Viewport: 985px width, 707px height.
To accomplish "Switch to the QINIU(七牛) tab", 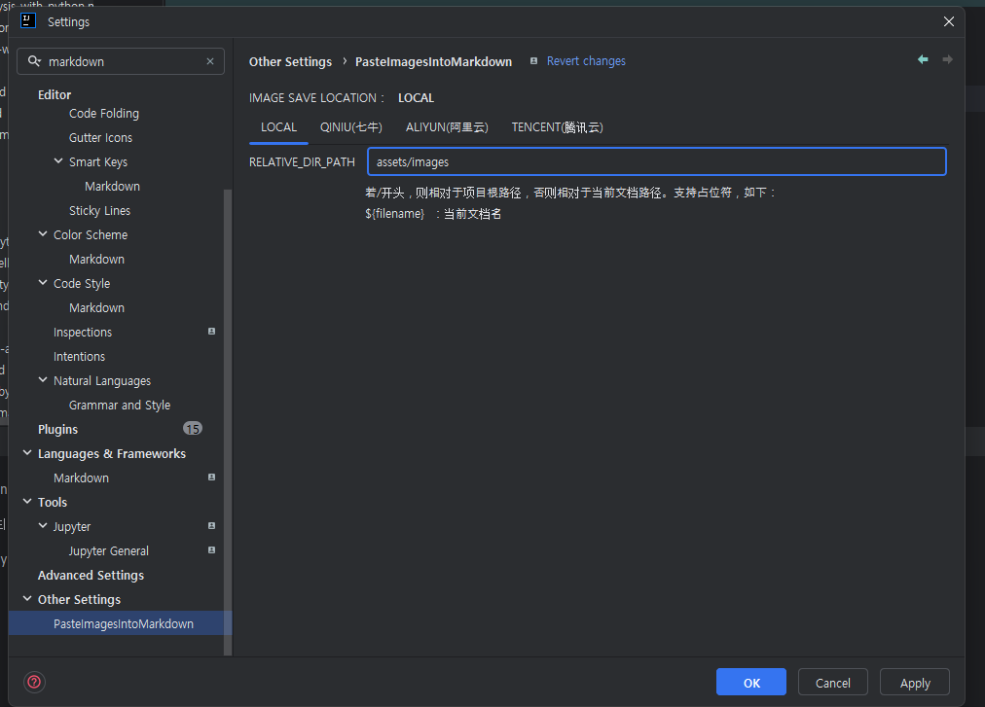I will (350, 127).
